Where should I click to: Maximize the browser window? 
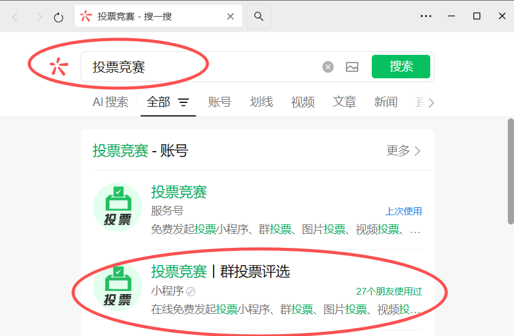click(476, 16)
